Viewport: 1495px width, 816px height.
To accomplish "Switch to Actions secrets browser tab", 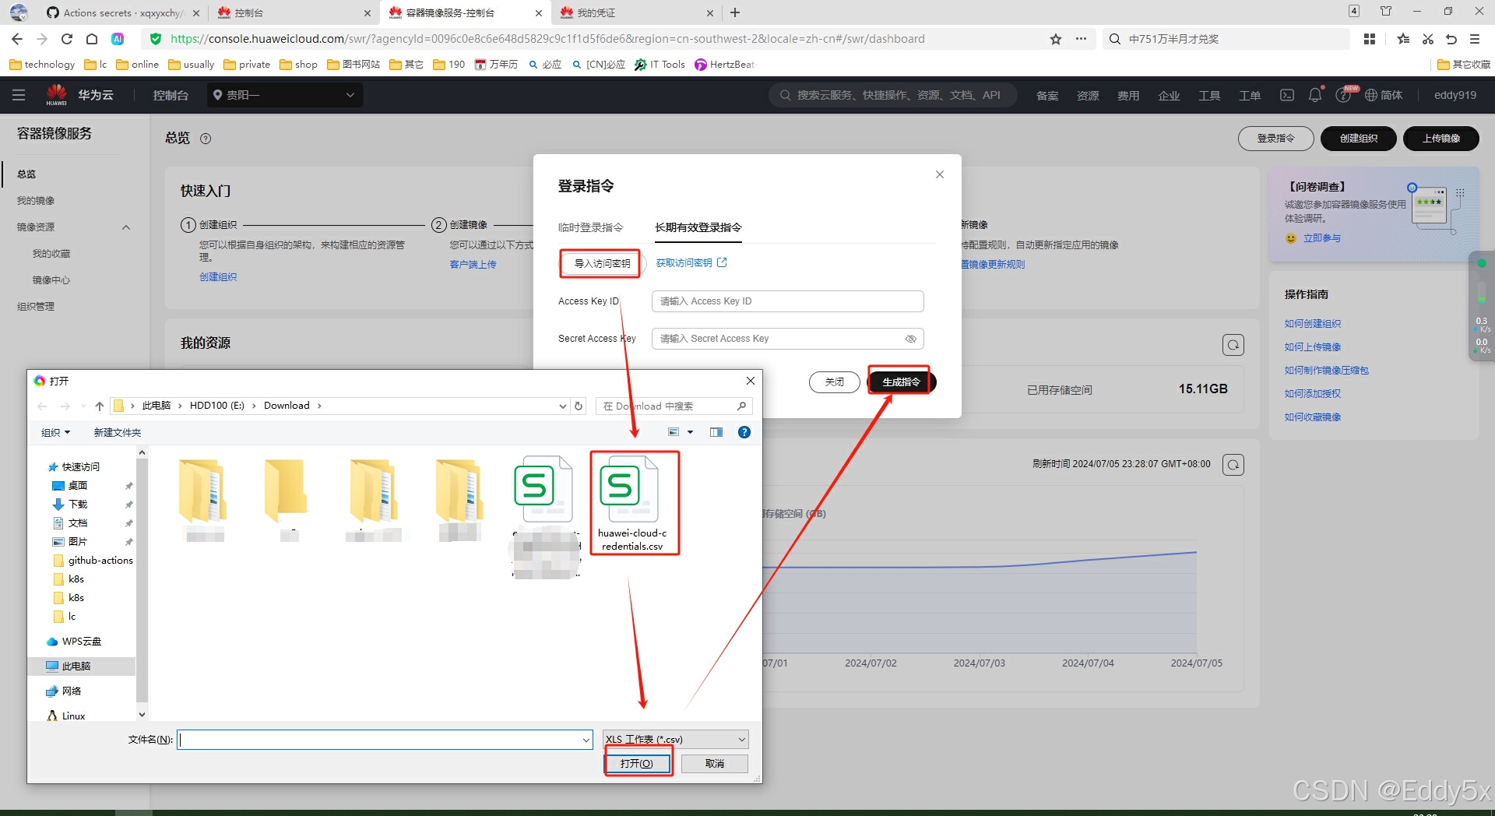I will pos(122,12).
